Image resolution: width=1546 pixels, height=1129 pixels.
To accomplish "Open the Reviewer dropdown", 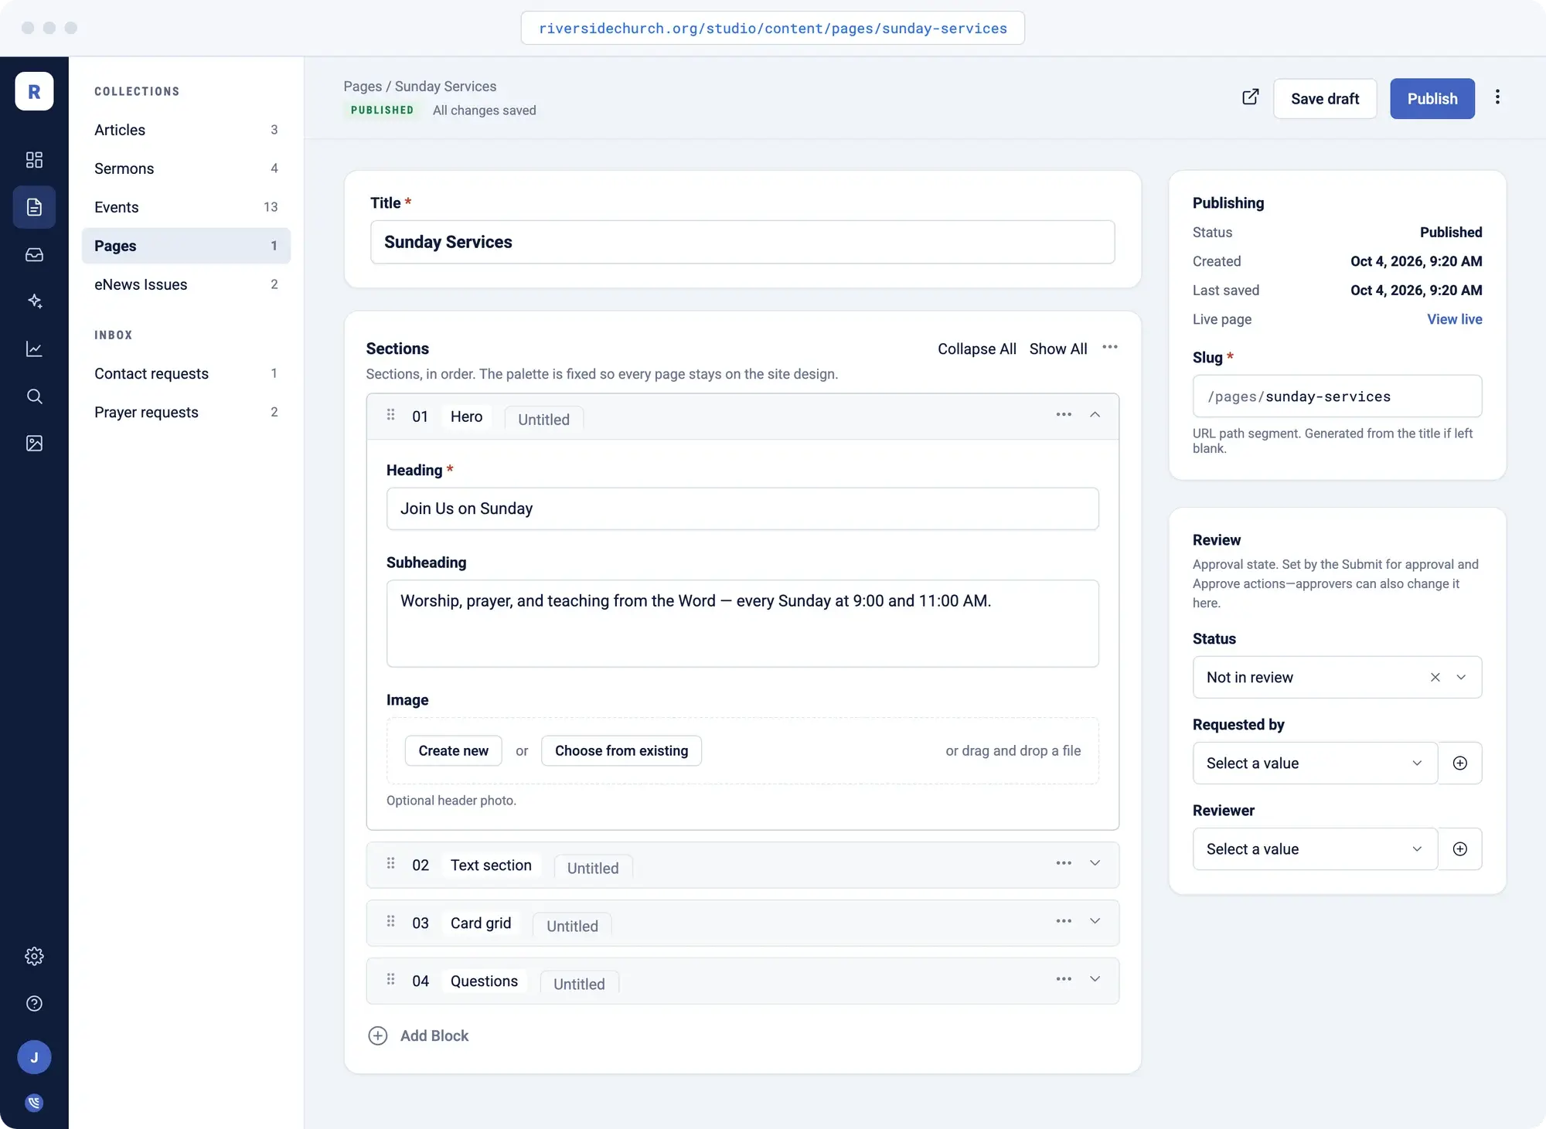I will tap(1315, 849).
